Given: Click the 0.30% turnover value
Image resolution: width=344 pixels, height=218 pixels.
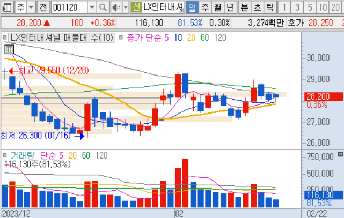Looking at the screenshot, I should [x=219, y=22].
